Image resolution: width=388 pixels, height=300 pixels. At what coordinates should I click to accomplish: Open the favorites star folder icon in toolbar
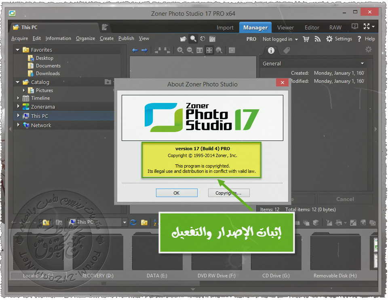point(144,222)
